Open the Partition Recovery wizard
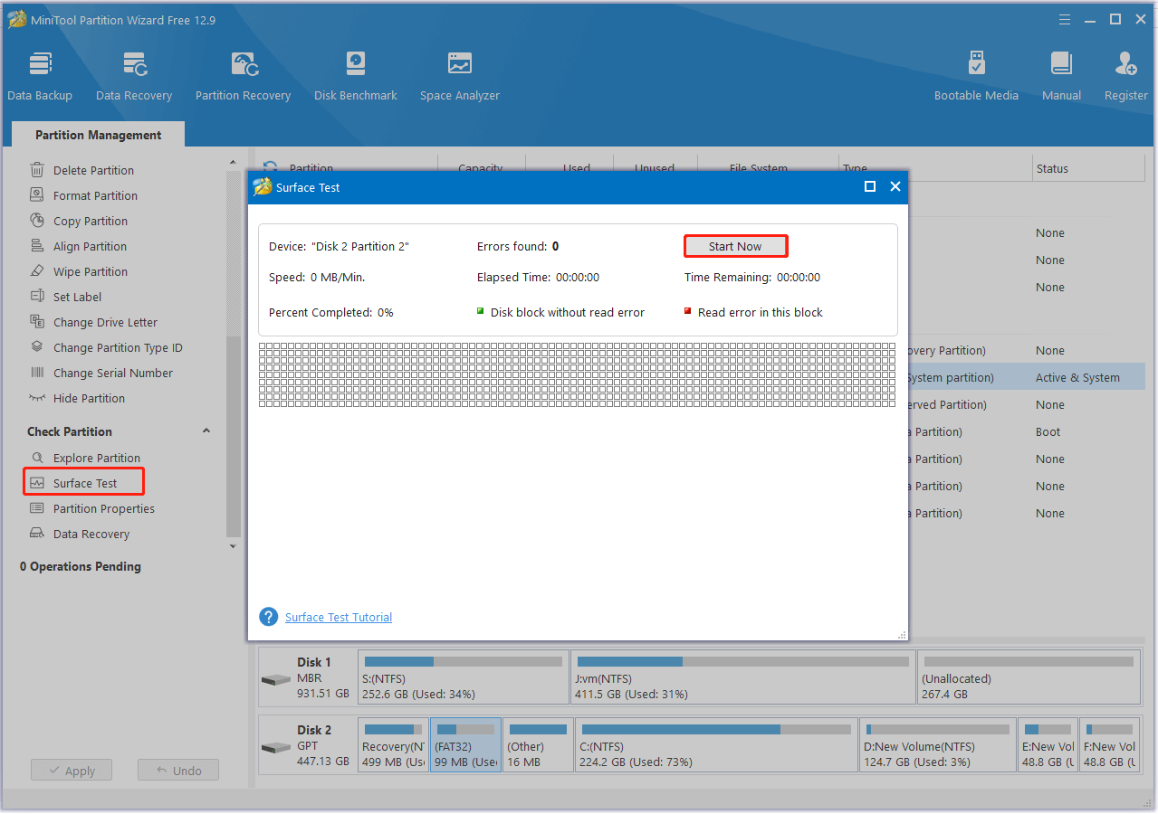The image size is (1158, 814). click(243, 76)
